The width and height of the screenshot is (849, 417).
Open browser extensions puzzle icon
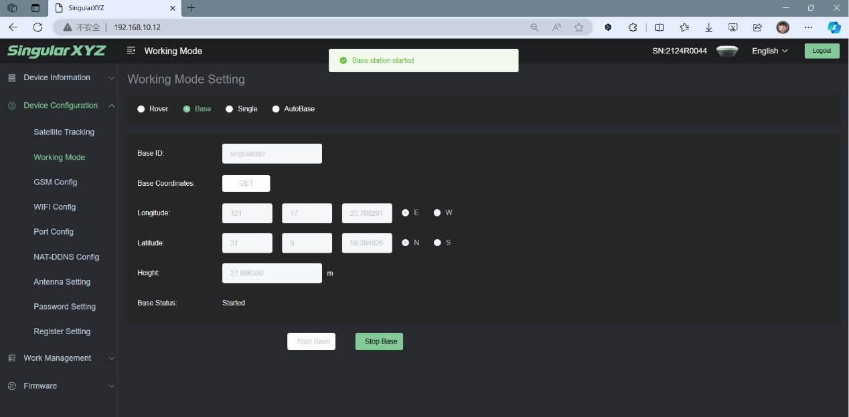coord(633,27)
